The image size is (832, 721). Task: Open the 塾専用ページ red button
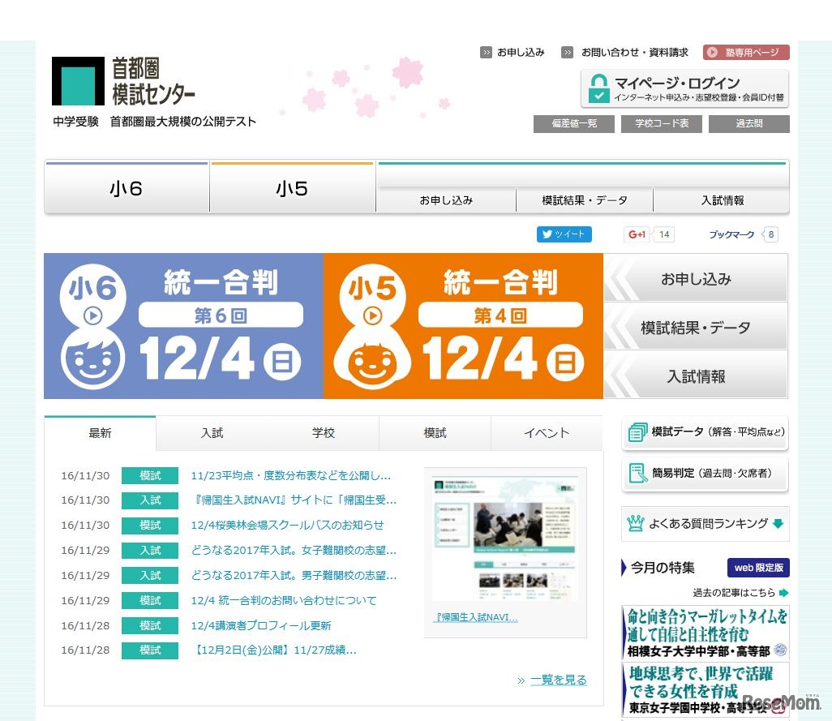746,52
